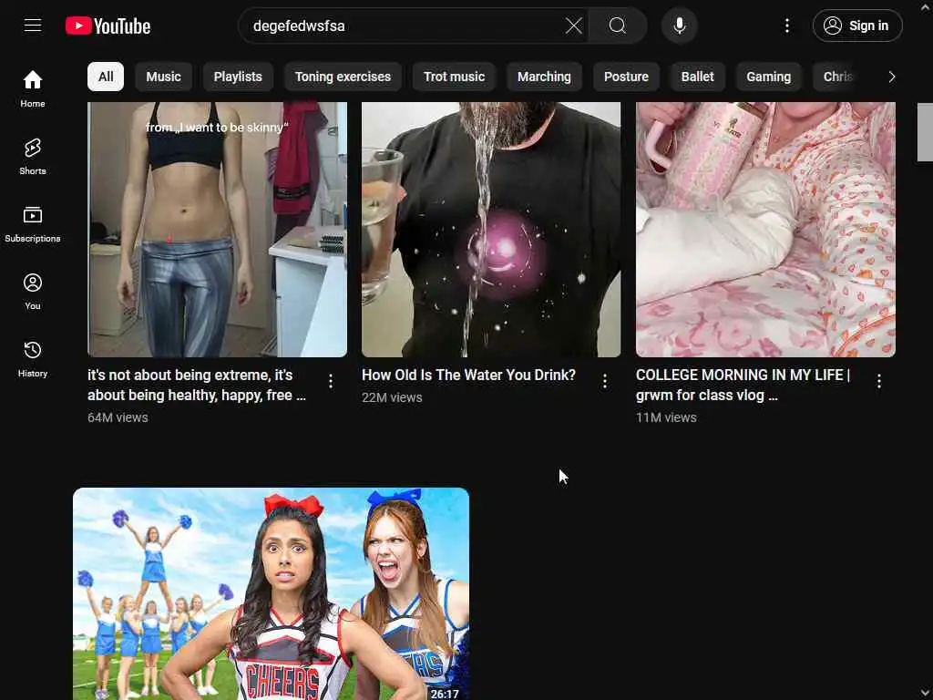Click the 22M views text
933x700 pixels.
[392, 397]
